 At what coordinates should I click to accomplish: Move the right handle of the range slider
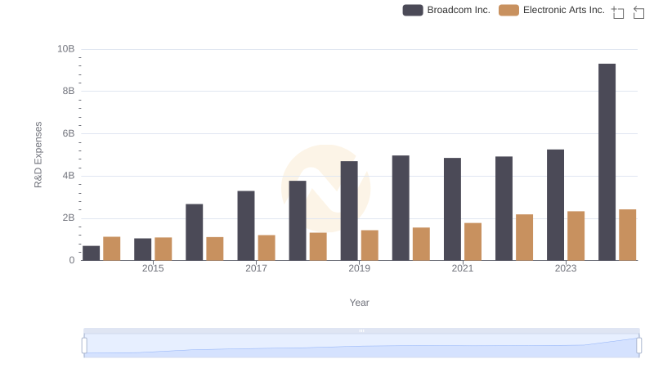[x=638, y=346]
